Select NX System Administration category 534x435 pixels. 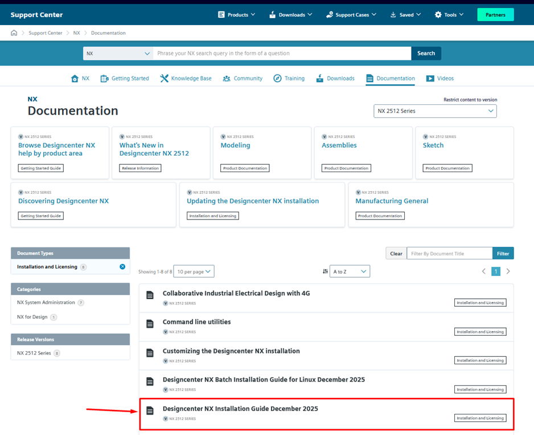[x=46, y=303]
